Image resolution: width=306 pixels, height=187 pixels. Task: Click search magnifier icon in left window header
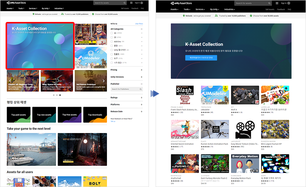(124, 3)
